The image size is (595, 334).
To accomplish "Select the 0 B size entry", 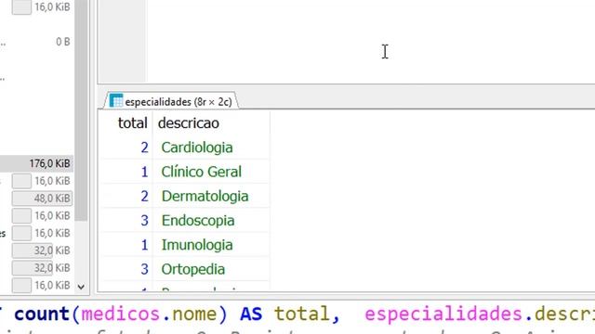I will pyautogui.click(x=63, y=42).
